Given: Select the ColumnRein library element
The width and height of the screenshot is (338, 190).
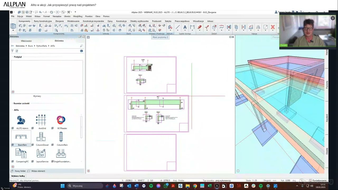Looking at the screenshot, I should (61, 139).
